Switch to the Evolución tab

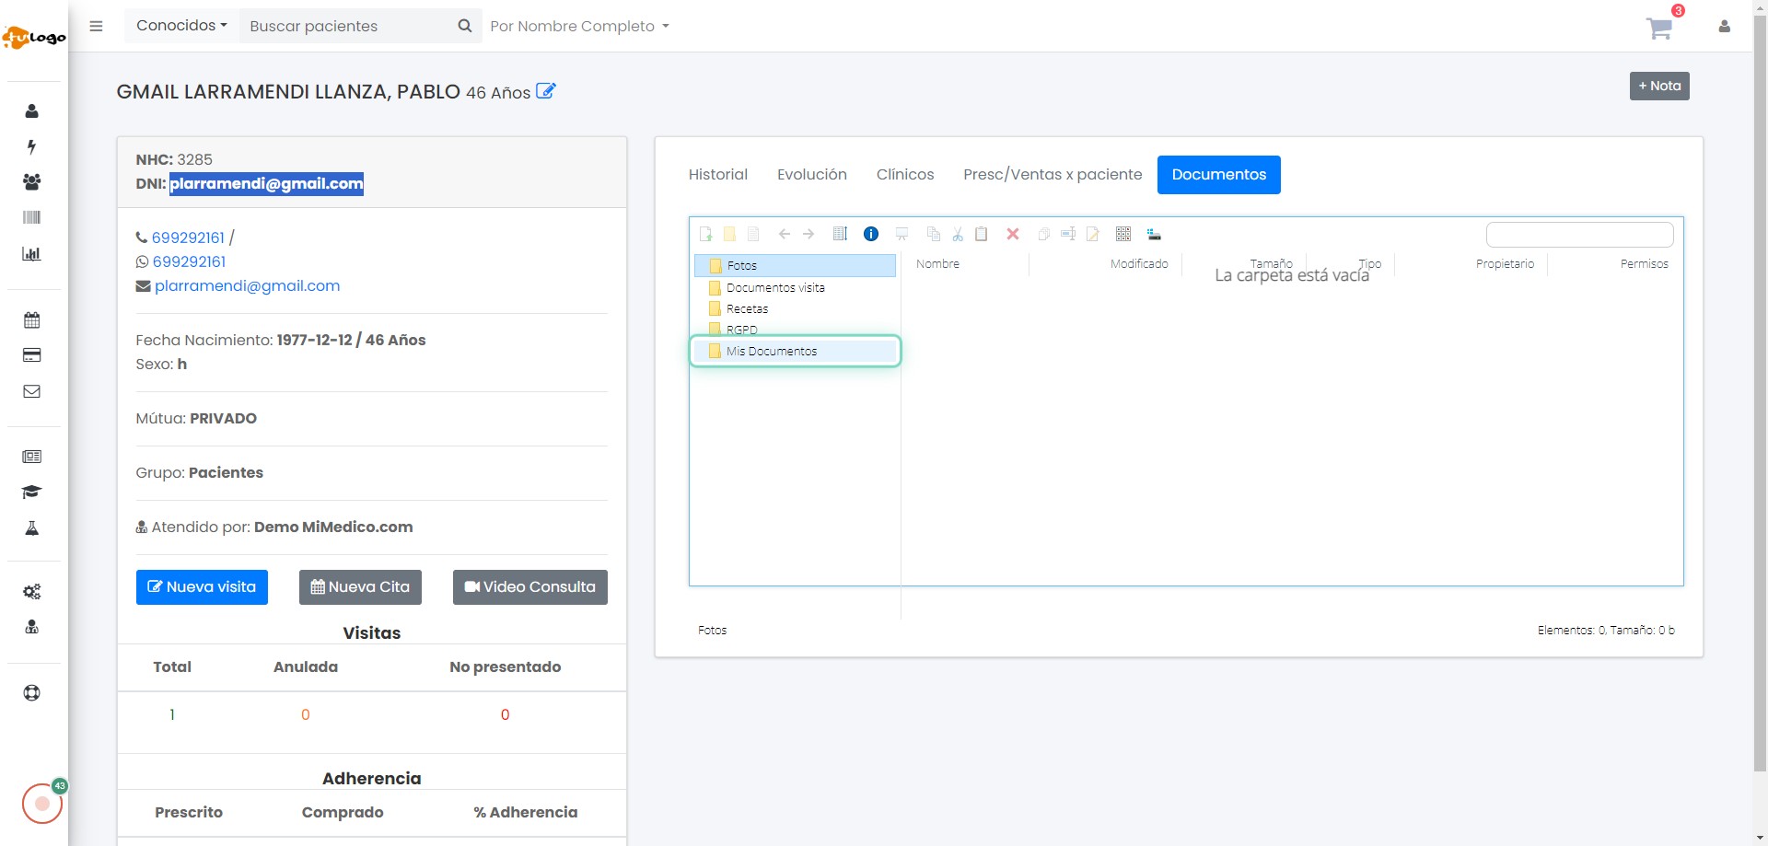(812, 175)
